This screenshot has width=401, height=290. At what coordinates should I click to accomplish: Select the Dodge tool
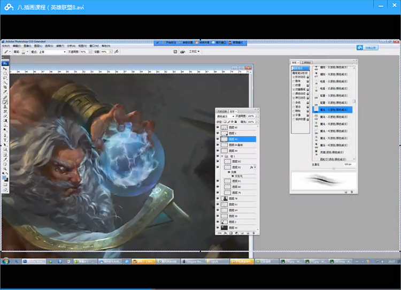(x=5, y=131)
